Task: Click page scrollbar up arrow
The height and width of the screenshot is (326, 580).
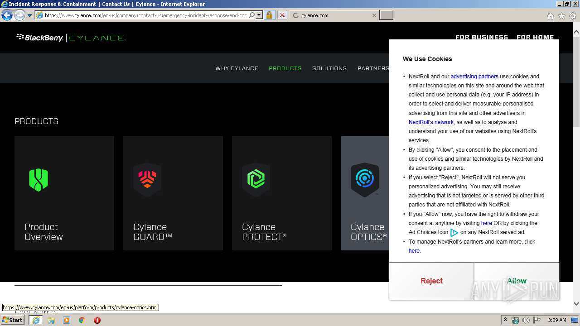Action: pos(576,32)
